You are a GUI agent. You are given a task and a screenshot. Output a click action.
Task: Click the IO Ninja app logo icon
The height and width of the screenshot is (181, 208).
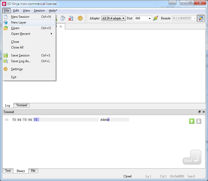[x=4, y=4]
